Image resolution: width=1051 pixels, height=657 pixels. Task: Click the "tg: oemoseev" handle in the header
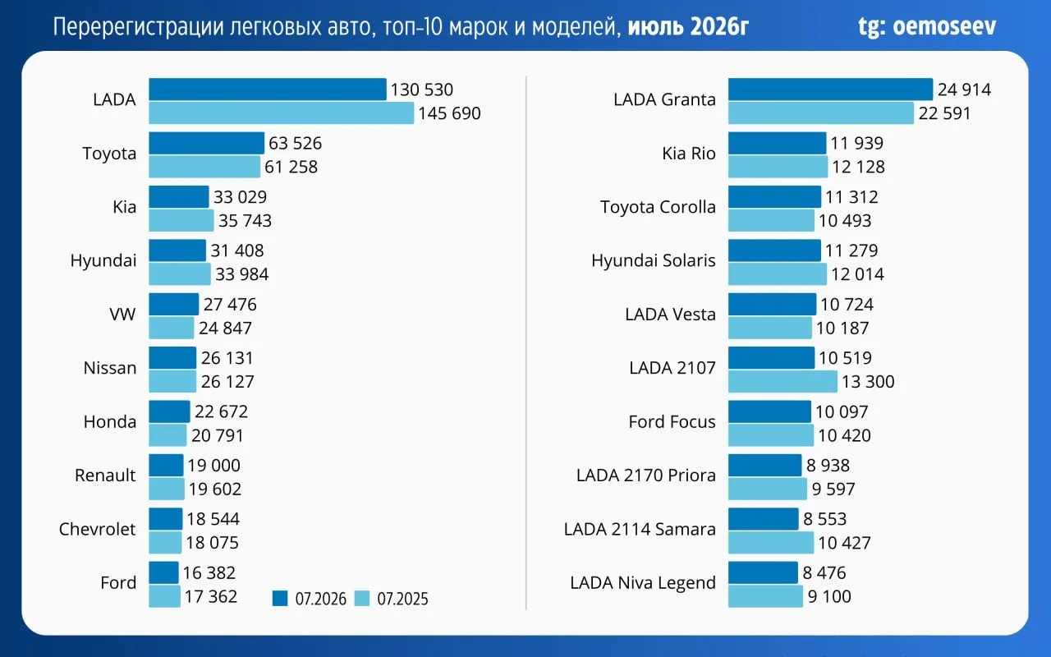(927, 26)
